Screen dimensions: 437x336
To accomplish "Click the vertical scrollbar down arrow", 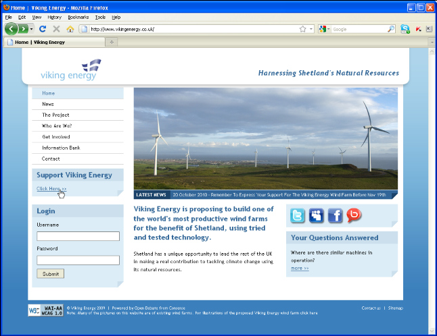I will pos(432,331).
